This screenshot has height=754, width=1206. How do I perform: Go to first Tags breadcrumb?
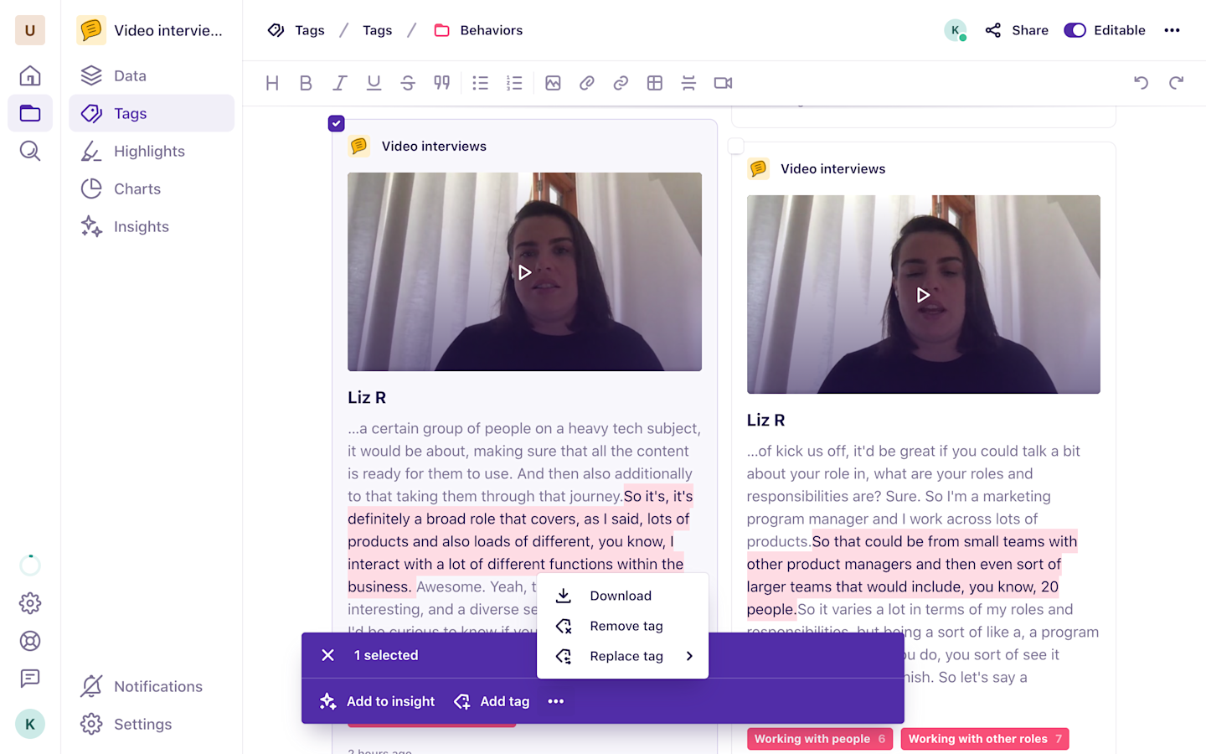pyautogui.click(x=296, y=30)
